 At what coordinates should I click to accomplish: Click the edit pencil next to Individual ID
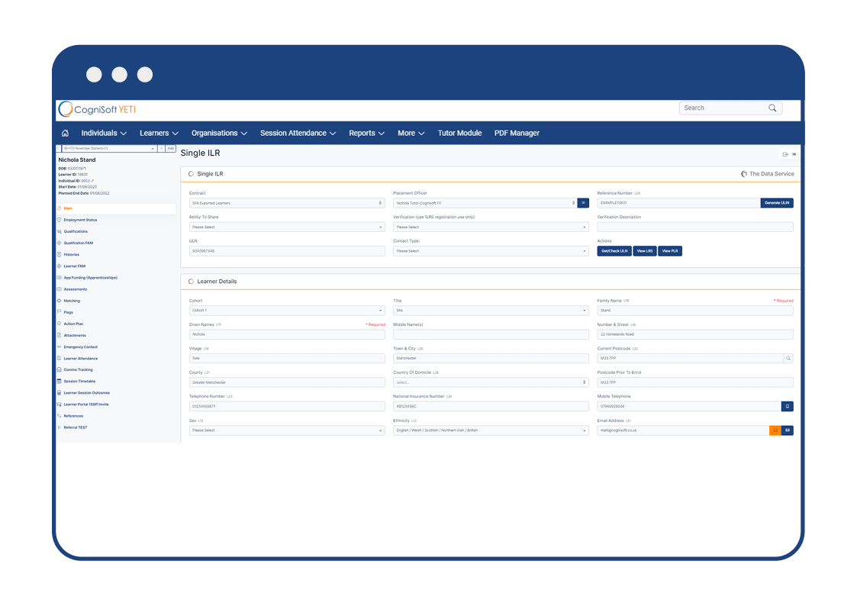93,181
